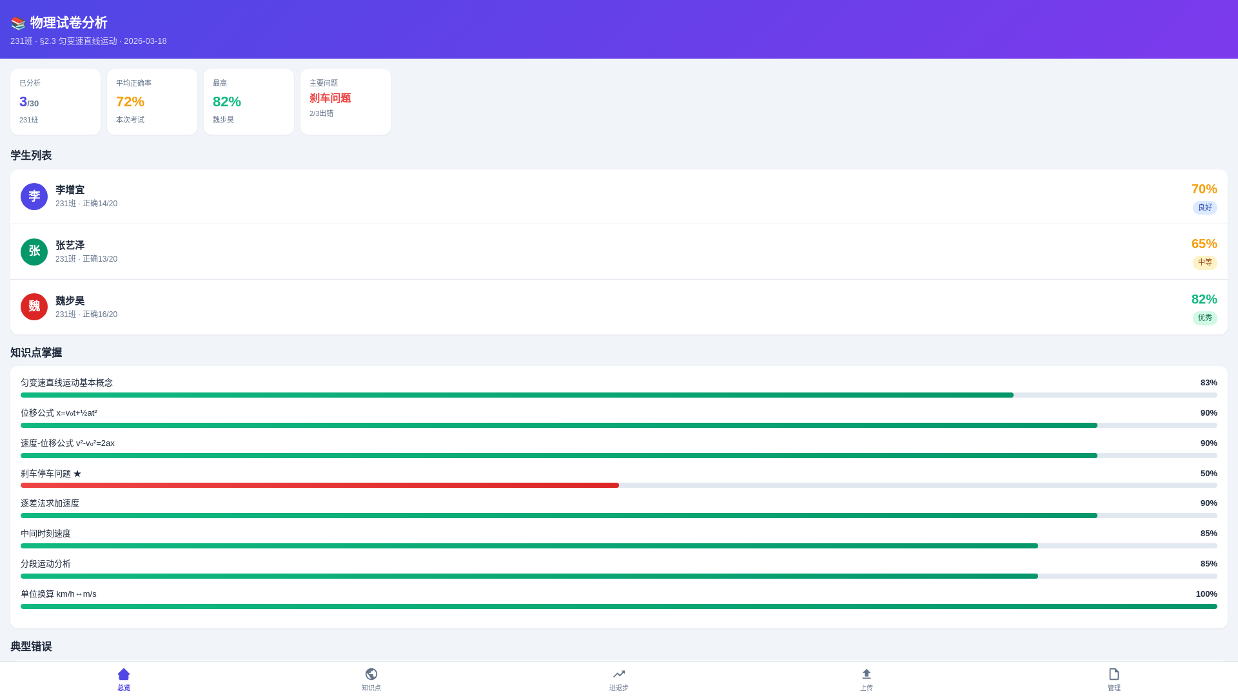This screenshot has width=1238, height=696.
Task: Click the 典型错误 section heading
Action: coord(31,646)
